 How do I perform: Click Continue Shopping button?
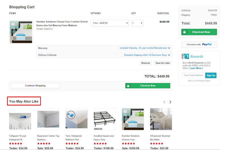click(x=35, y=86)
